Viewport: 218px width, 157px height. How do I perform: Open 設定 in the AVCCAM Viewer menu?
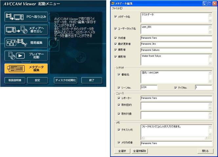(37, 80)
